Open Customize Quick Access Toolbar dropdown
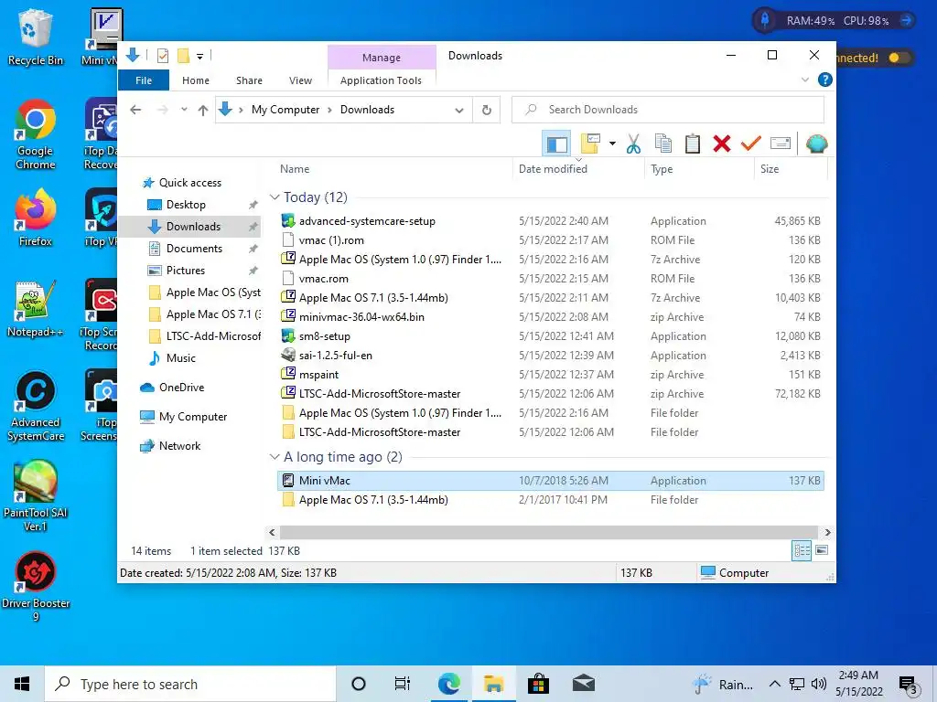Screen dimensions: 937x702 coord(199,57)
